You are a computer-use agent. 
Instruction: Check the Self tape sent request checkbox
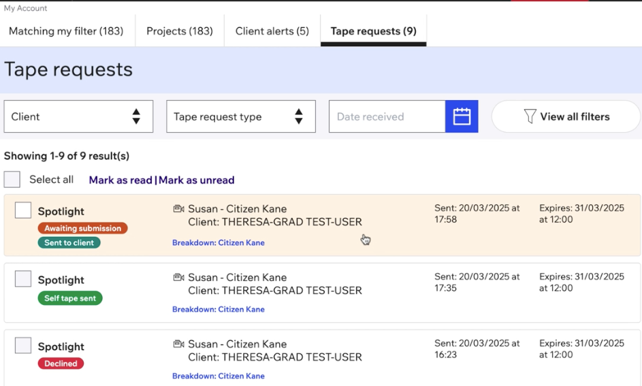(23, 278)
